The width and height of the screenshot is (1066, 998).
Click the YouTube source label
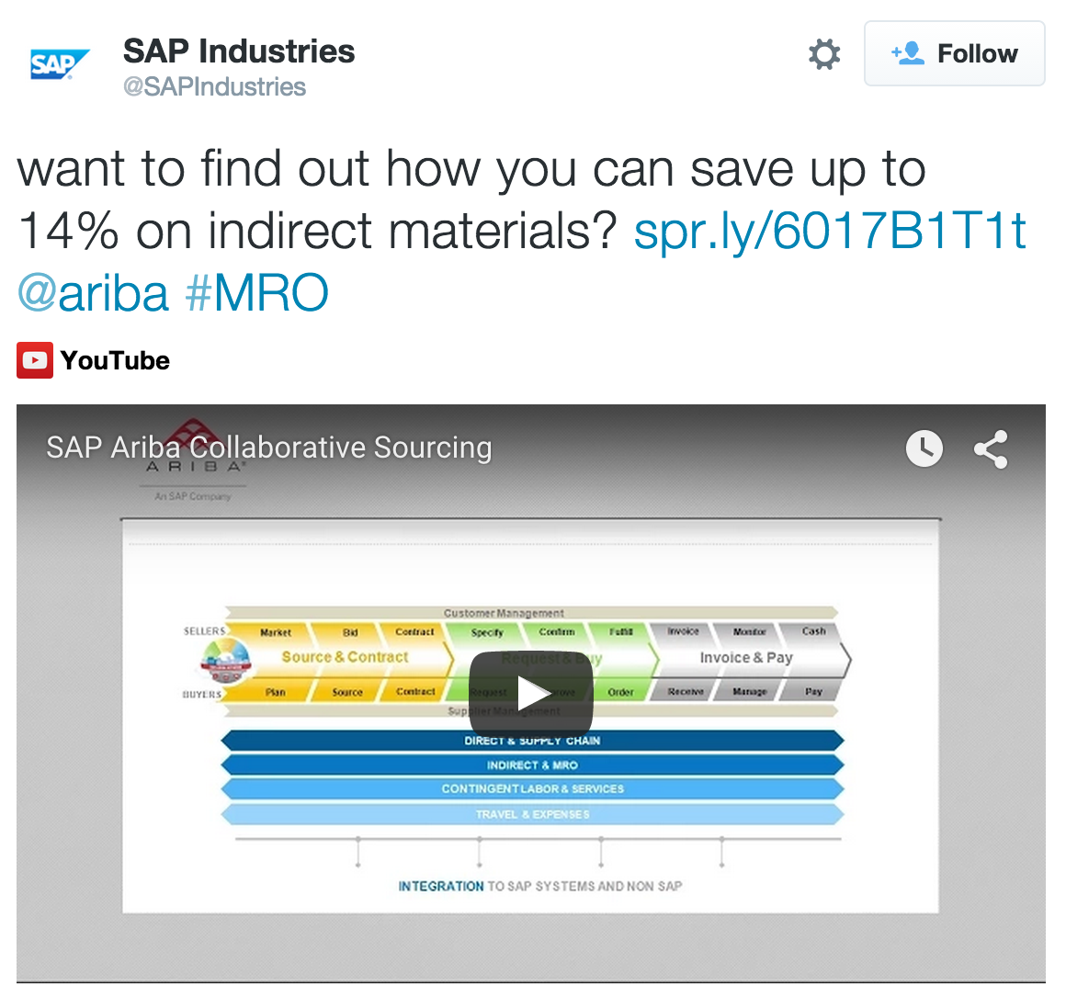coord(115,360)
